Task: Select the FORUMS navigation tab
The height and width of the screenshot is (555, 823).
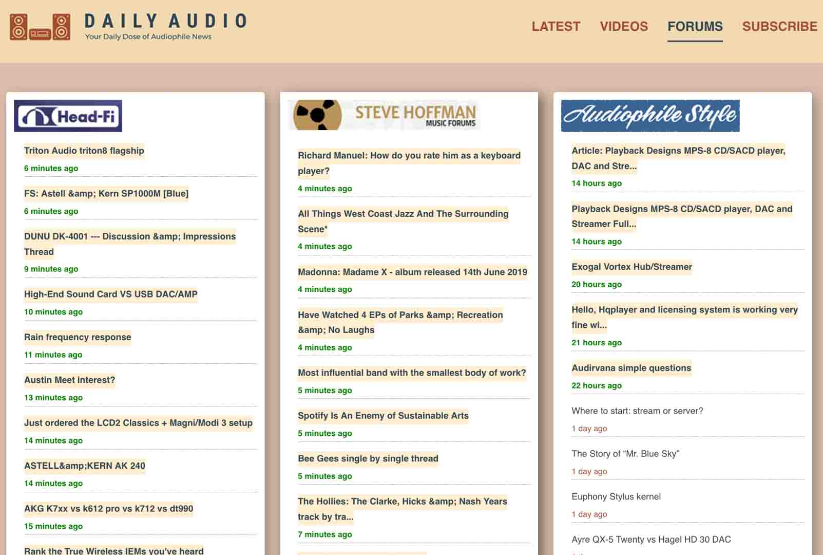Action: (x=695, y=26)
